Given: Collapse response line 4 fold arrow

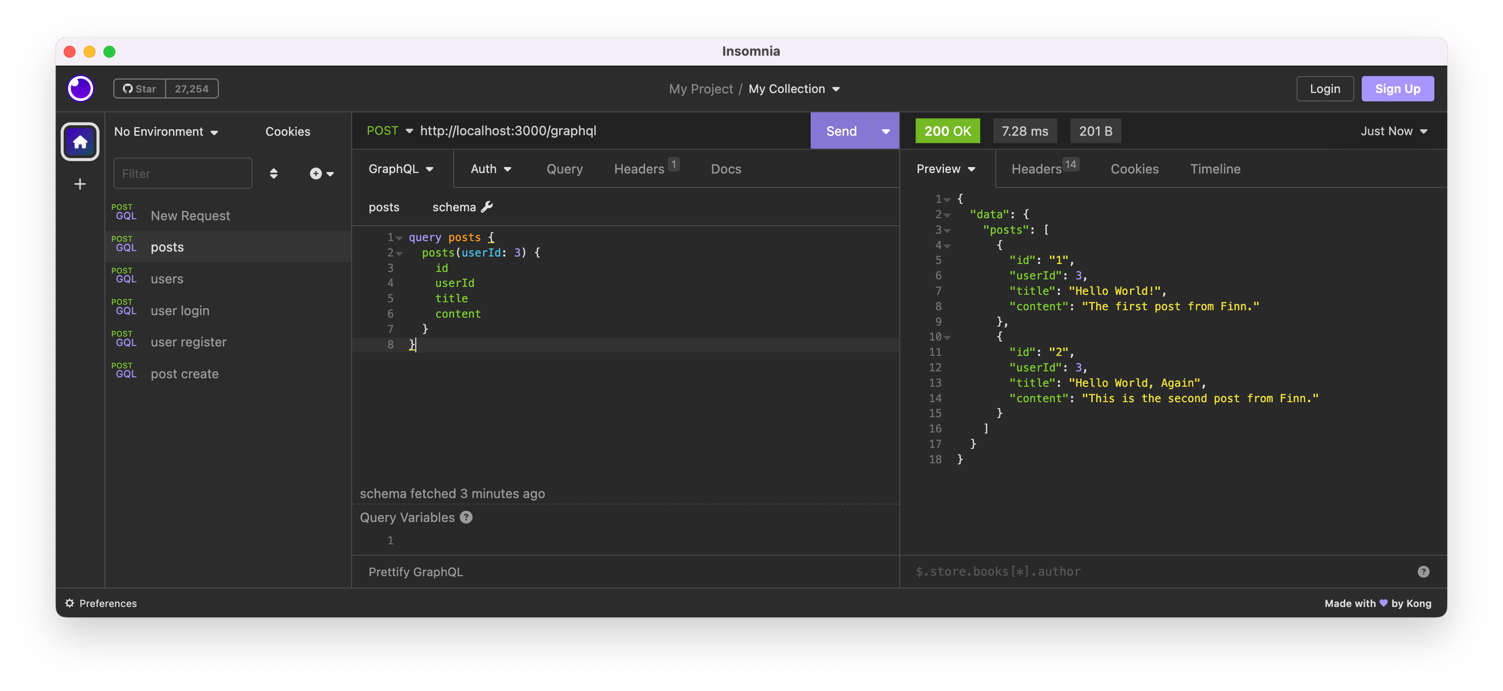Looking at the screenshot, I should 947,246.
